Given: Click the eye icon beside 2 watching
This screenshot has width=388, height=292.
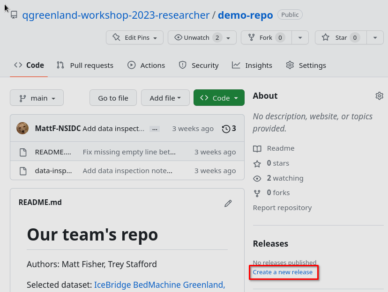Looking at the screenshot, I should pos(257,178).
